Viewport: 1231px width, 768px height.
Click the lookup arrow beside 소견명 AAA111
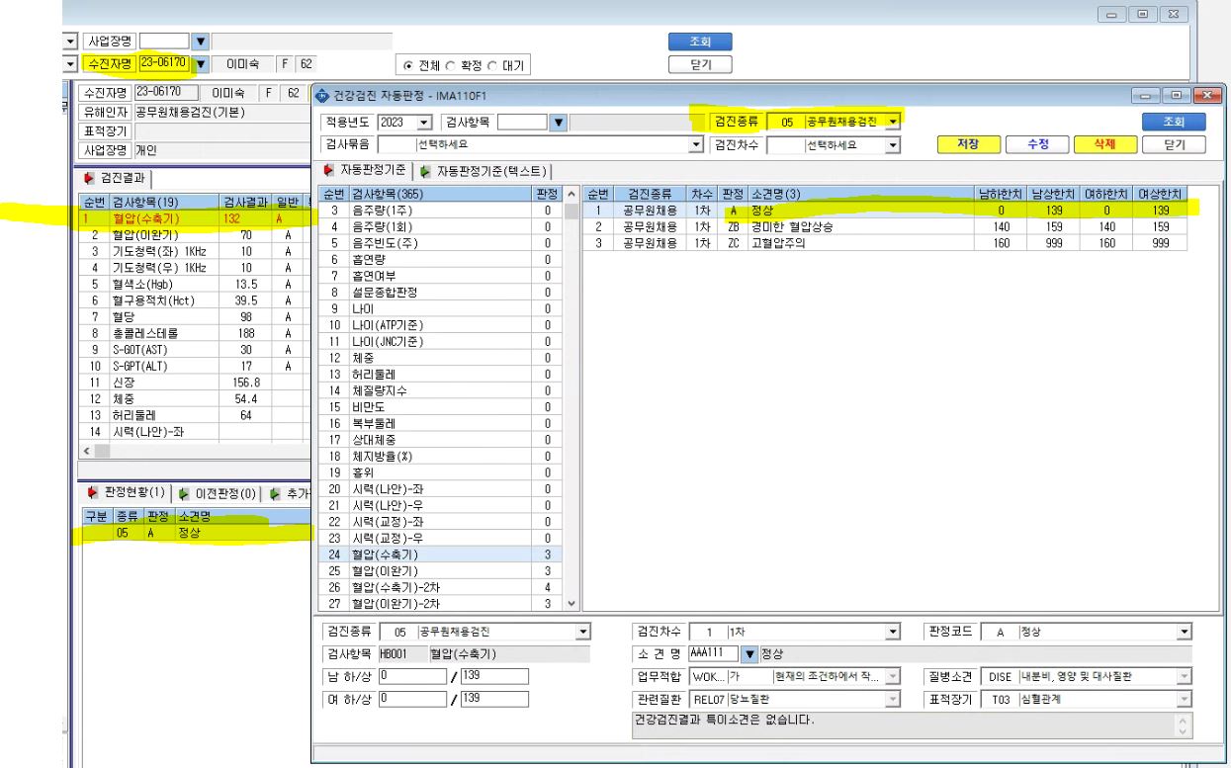tap(748, 654)
